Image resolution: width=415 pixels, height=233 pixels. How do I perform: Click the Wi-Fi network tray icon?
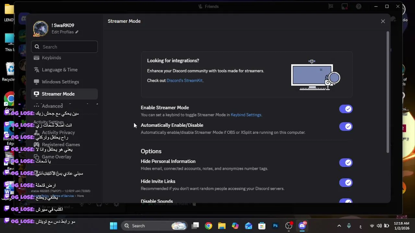click(x=372, y=226)
